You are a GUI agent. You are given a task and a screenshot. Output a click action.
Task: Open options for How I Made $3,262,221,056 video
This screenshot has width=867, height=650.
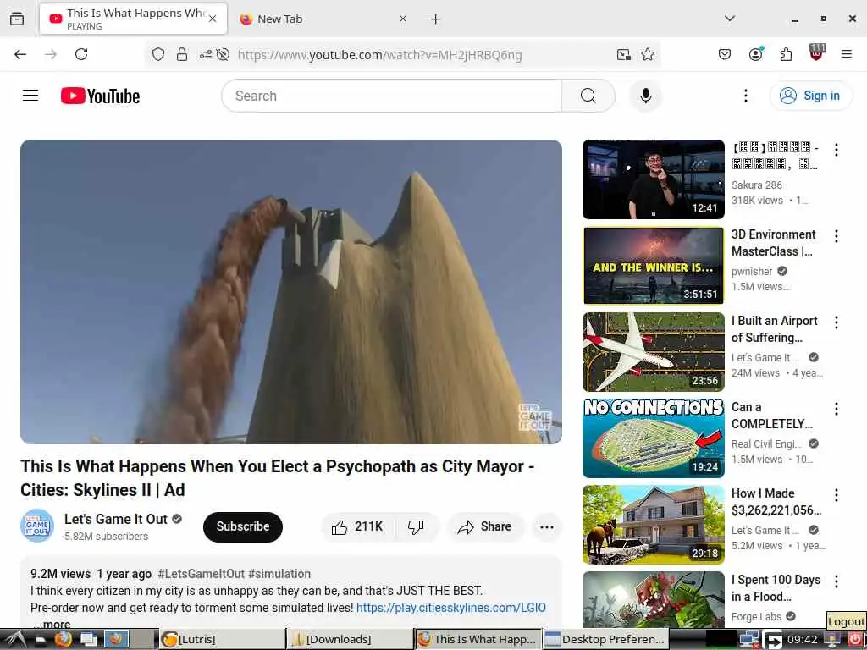(x=836, y=494)
